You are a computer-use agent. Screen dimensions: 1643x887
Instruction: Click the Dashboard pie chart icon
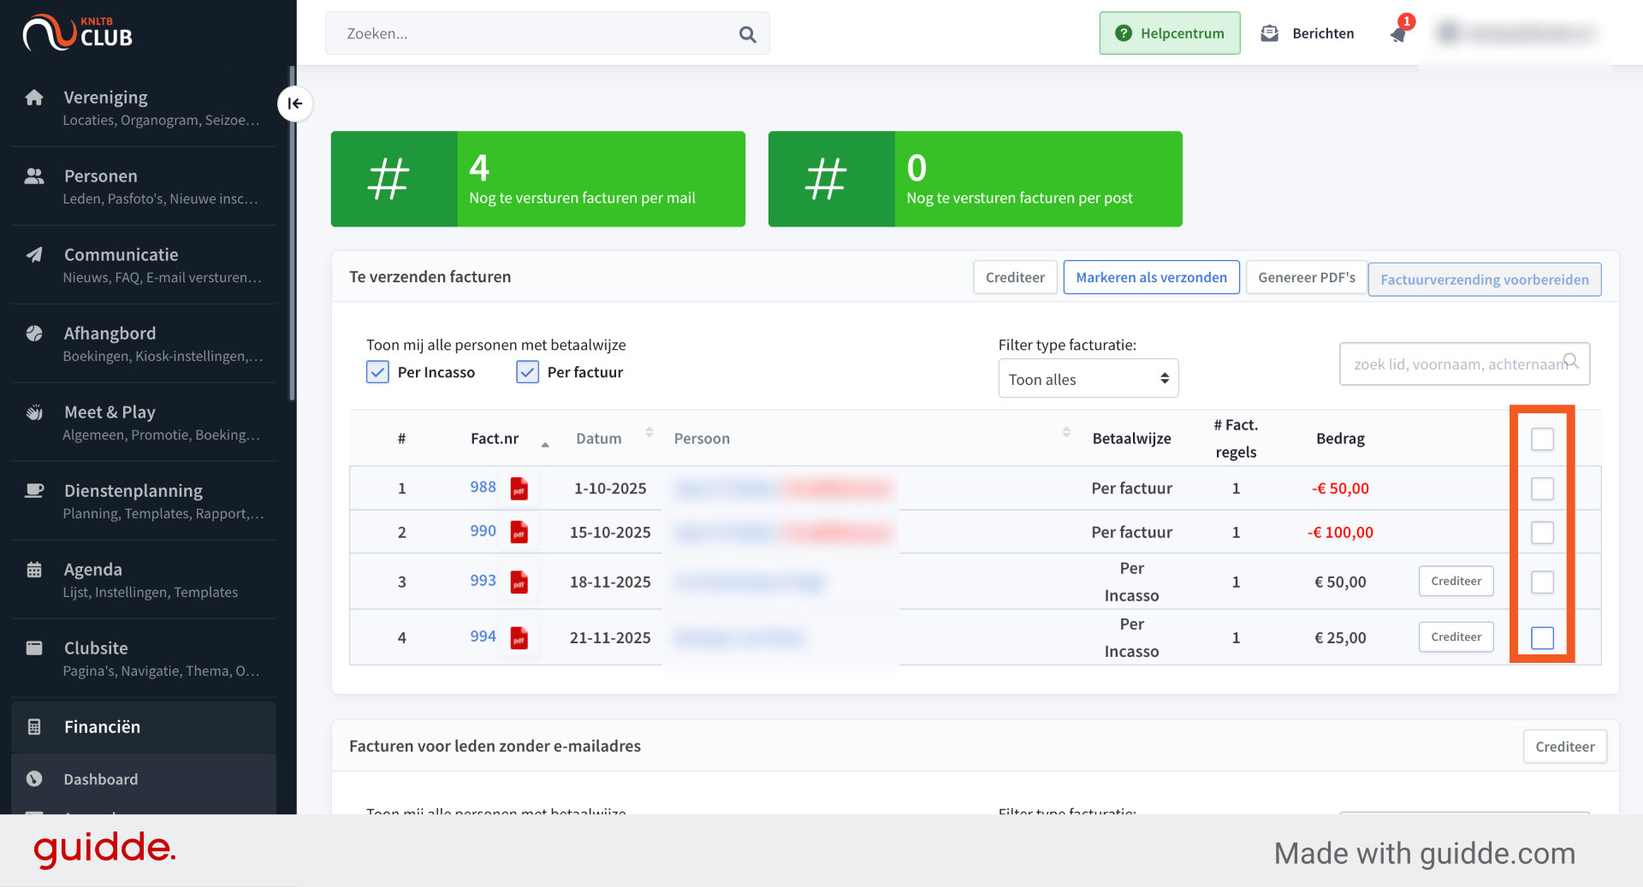34,779
